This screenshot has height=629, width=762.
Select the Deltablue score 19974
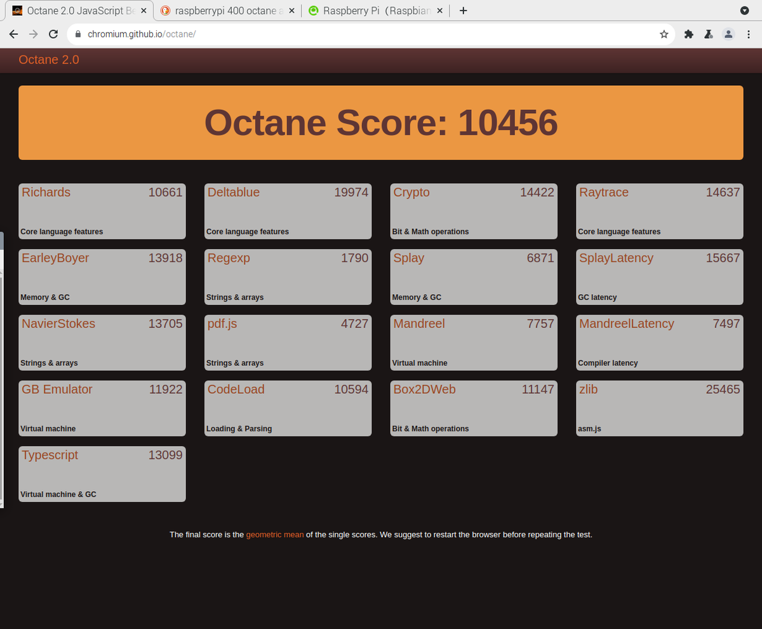(351, 192)
